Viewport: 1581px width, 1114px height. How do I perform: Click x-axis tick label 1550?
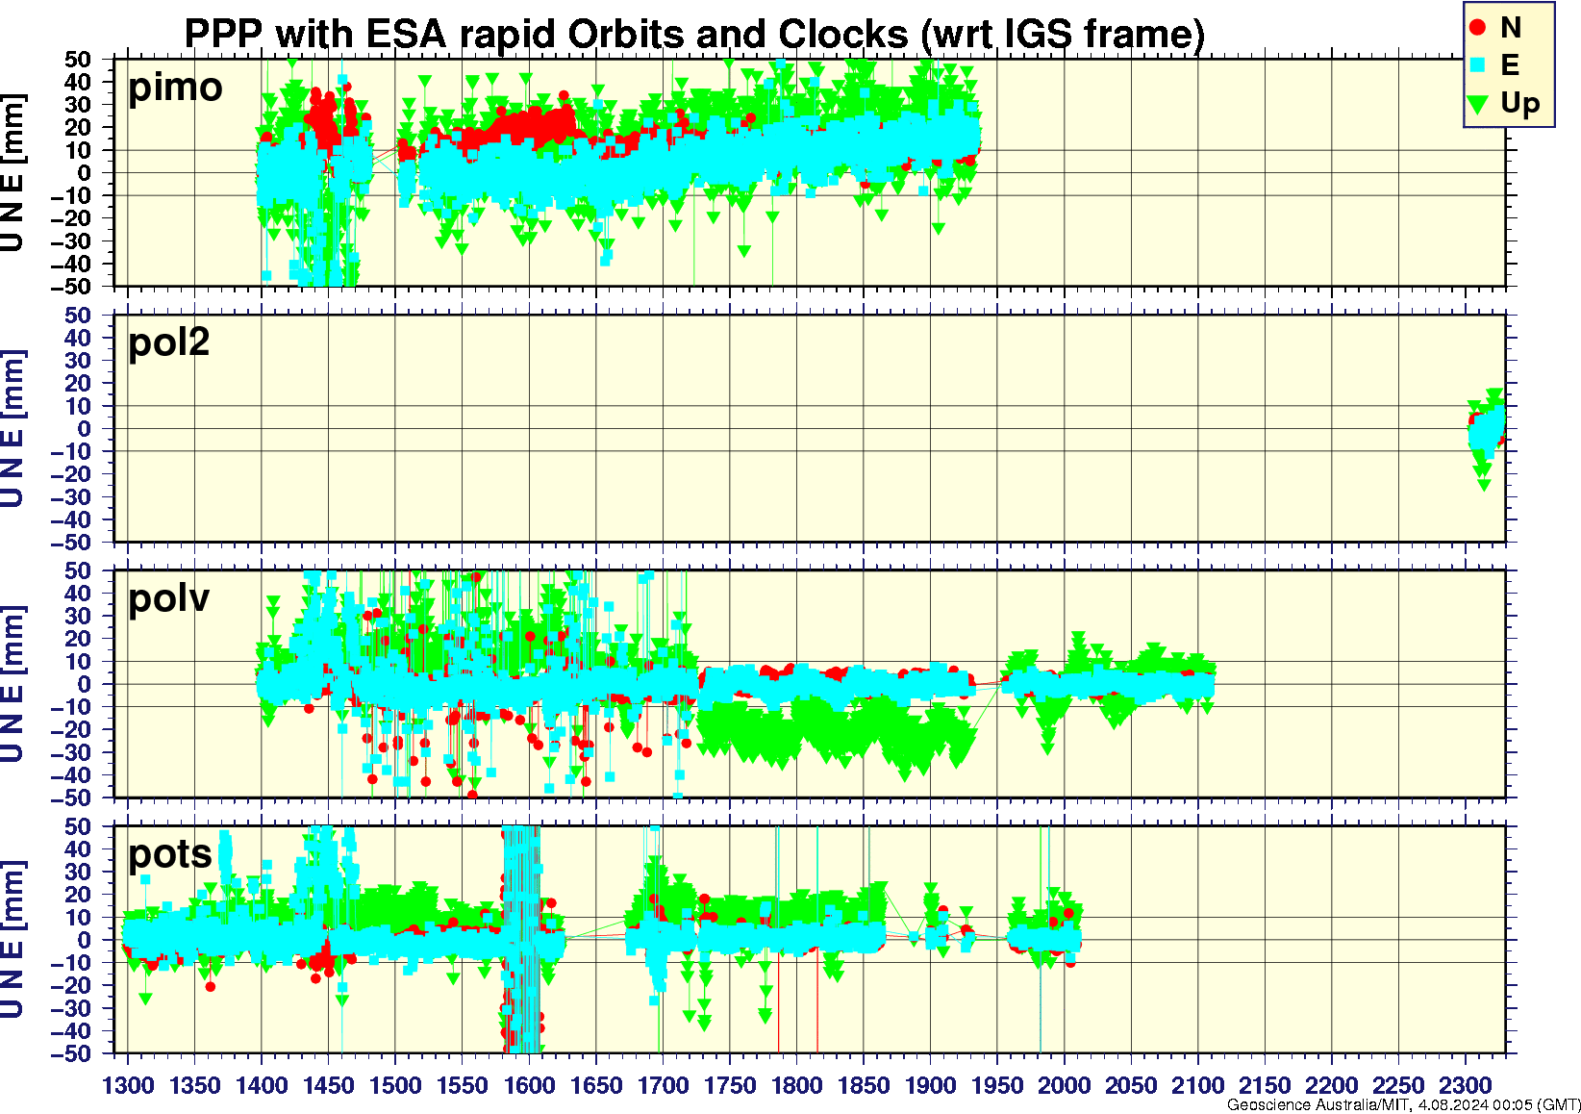coord(463,1085)
